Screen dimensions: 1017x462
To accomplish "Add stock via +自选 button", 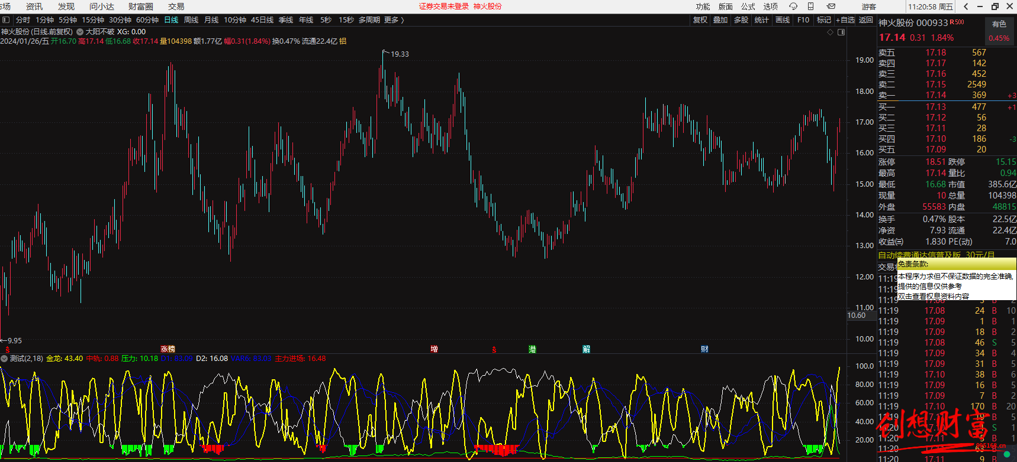I will coord(845,20).
